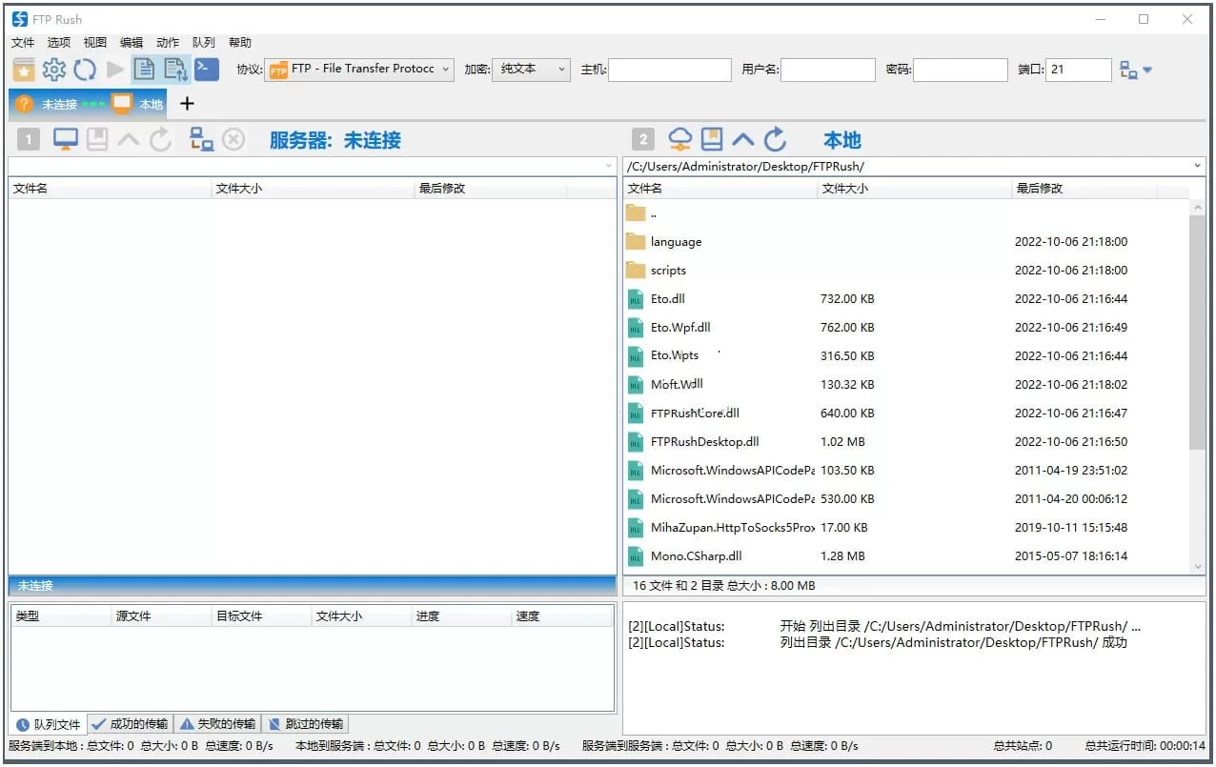This screenshot has height=767, width=1216.
Task: Click the bookmark icon in server pane toolbar
Action: (97, 140)
